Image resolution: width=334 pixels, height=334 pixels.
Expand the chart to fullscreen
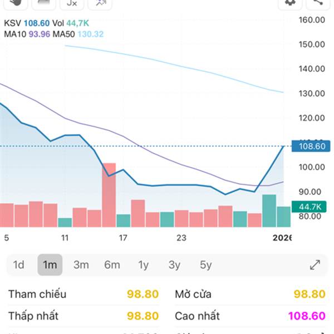pos(315,265)
